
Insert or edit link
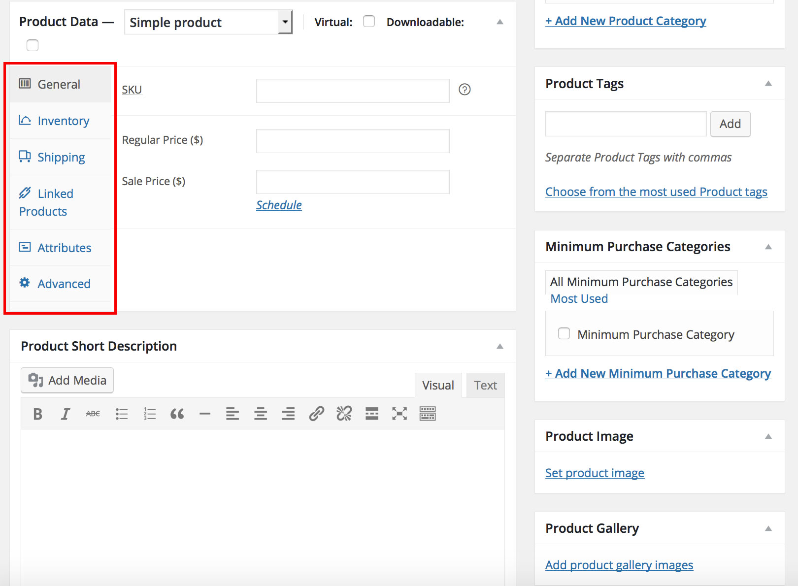click(x=316, y=414)
